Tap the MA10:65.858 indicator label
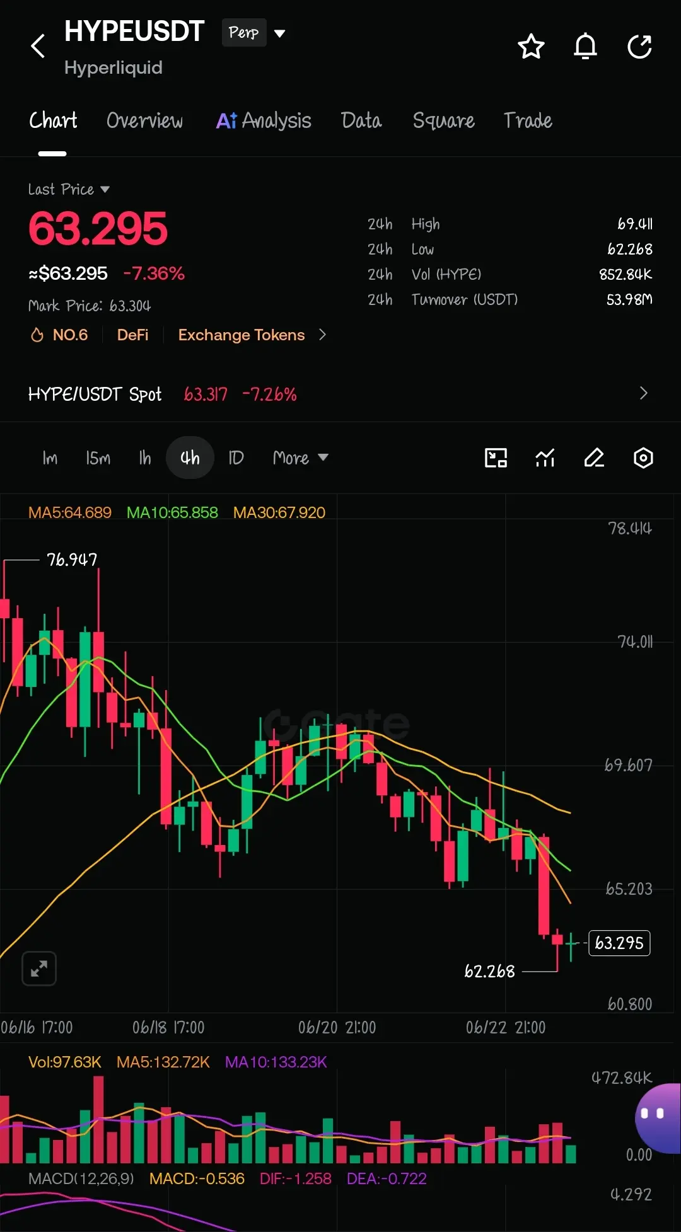The height and width of the screenshot is (1232, 681). pyautogui.click(x=172, y=512)
